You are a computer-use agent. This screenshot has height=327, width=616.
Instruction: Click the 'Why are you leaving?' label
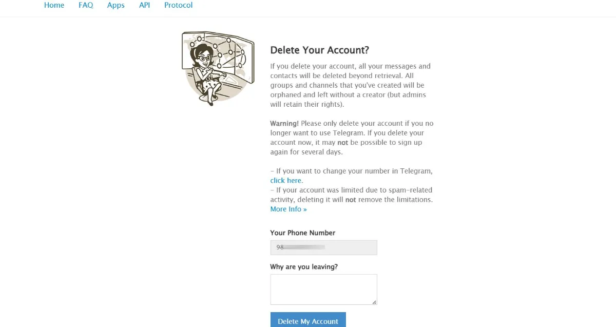(x=304, y=267)
